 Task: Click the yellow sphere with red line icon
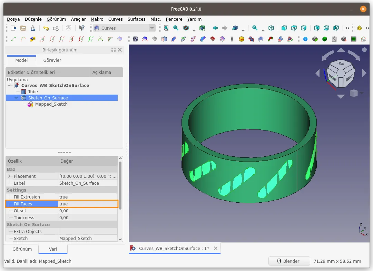pos(242,39)
